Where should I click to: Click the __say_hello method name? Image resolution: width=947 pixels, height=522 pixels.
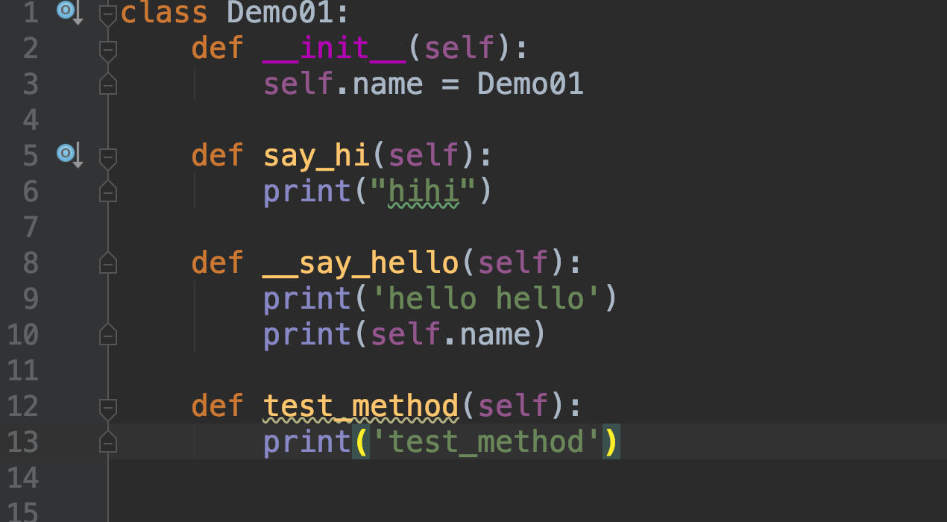361,263
